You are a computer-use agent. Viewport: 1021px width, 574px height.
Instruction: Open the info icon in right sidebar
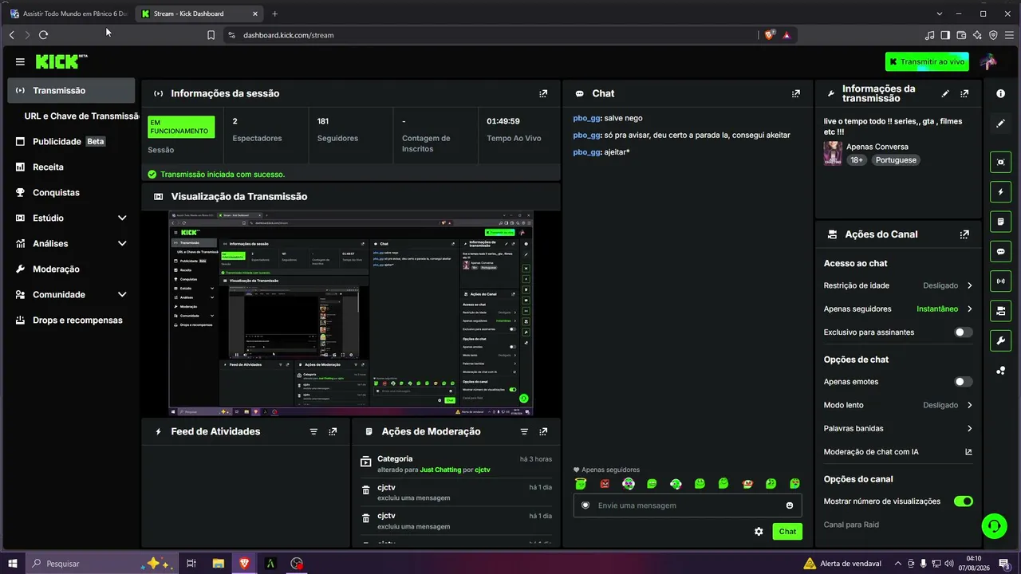[x=1000, y=93]
